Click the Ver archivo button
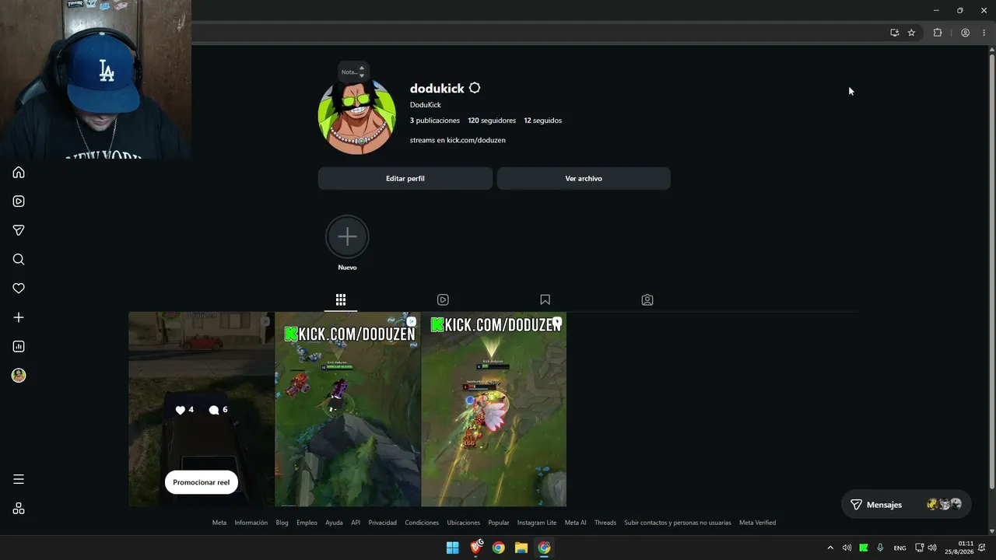This screenshot has height=560, width=996. point(584,178)
